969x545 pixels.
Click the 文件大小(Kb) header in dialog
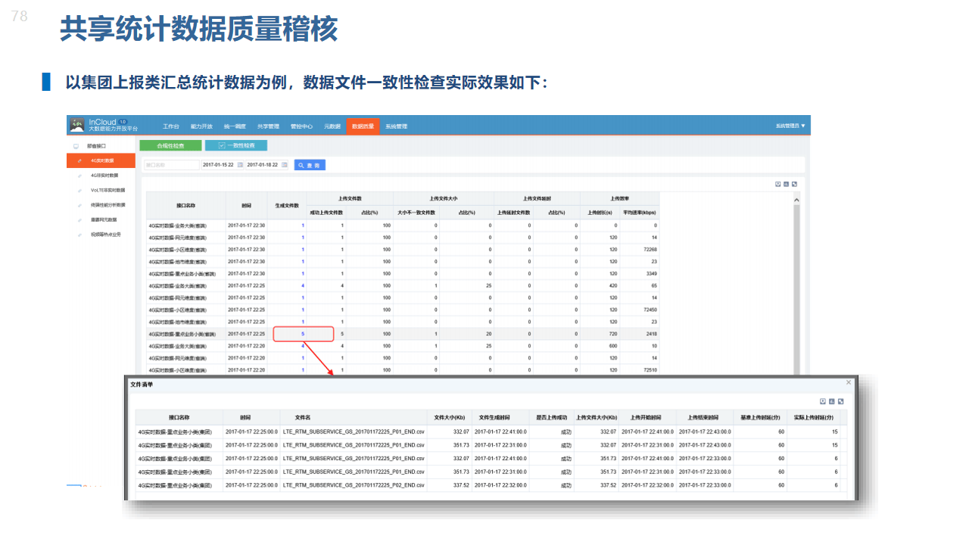[x=449, y=417]
